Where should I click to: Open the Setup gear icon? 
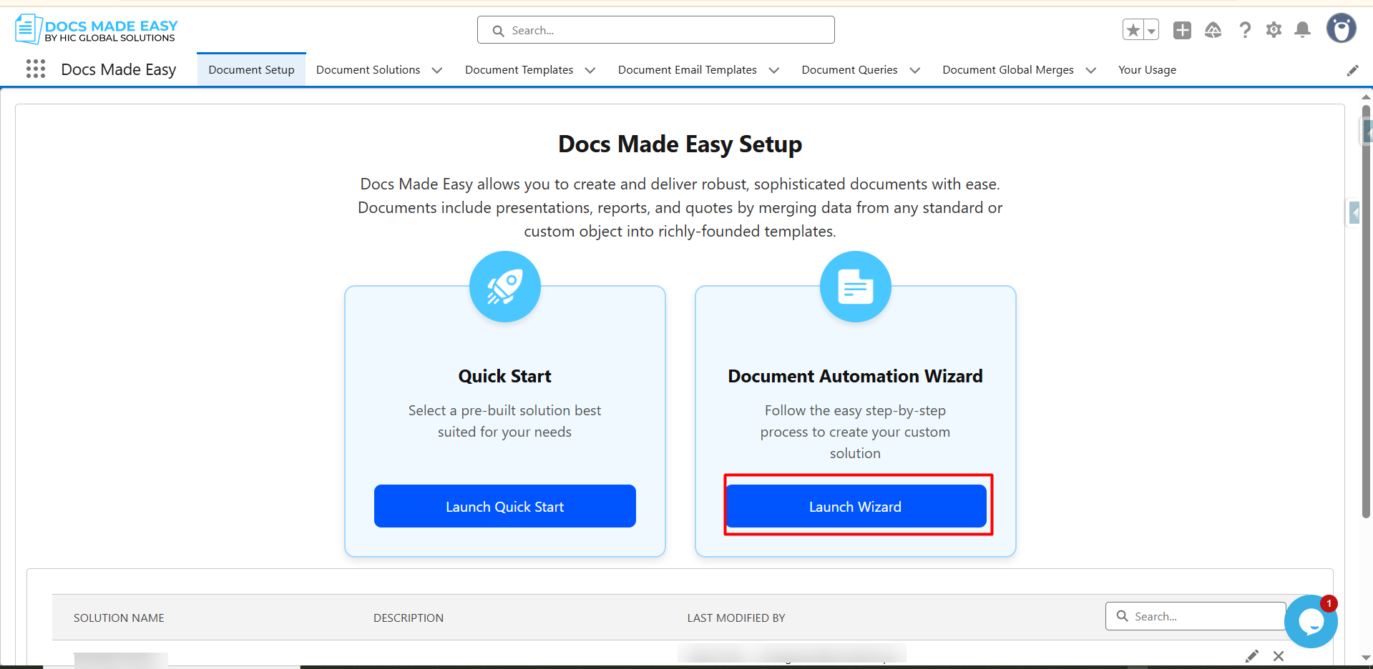[x=1274, y=30]
